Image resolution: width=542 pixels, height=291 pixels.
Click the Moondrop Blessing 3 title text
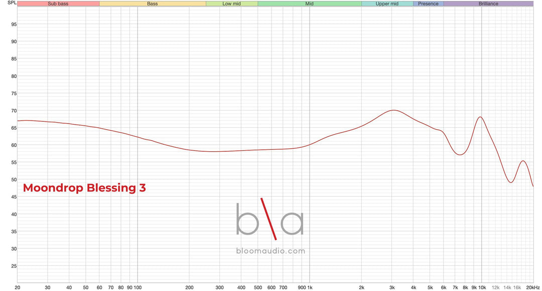(x=84, y=188)
